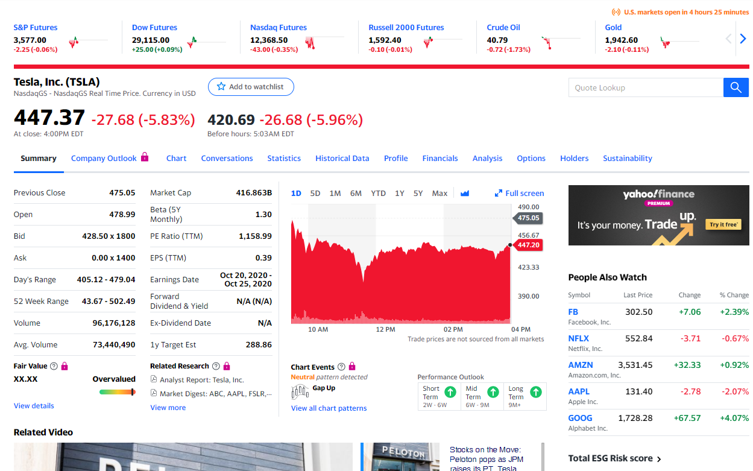Click into the Quote Lookup field
753x471 pixels.
pyautogui.click(x=645, y=87)
